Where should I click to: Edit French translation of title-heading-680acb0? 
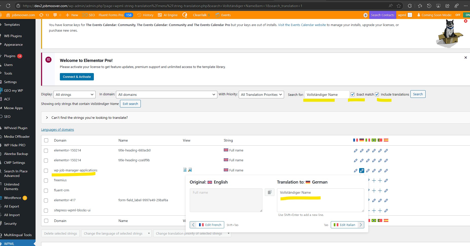tap(356, 151)
